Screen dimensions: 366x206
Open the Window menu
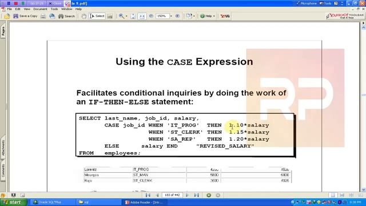[66, 9]
